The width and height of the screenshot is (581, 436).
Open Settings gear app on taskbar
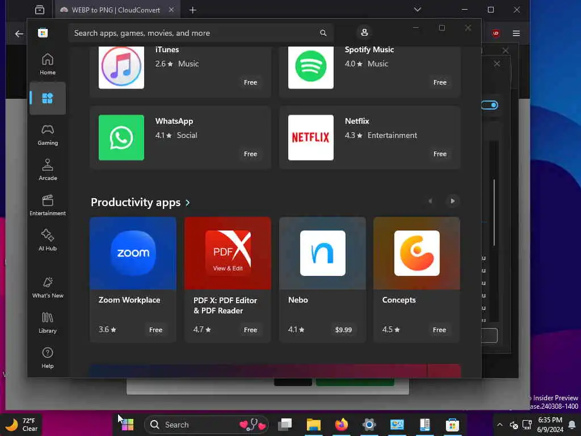tap(369, 425)
